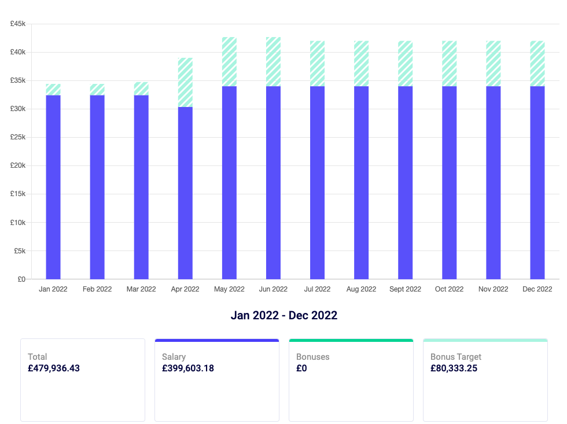Click the Oct 2022 solid salary bar
The width and height of the screenshot is (567, 424).
(x=449, y=182)
